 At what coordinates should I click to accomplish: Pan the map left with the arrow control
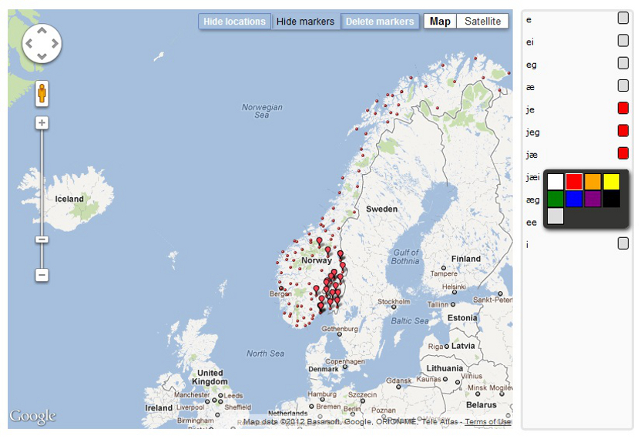pyautogui.click(x=30, y=44)
